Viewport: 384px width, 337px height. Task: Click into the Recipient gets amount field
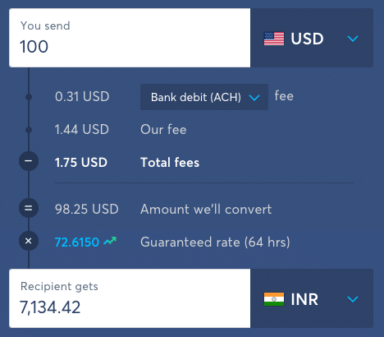tap(130, 298)
